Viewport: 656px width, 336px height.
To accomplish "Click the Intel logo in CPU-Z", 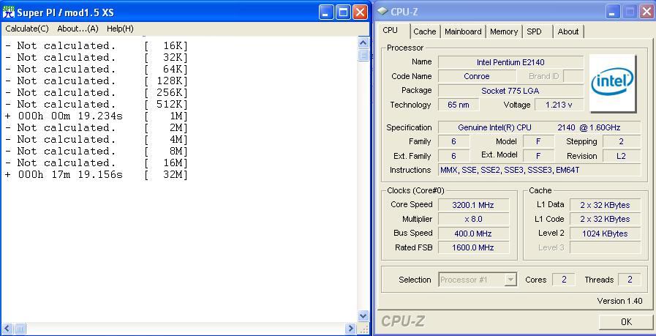I will 612,83.
